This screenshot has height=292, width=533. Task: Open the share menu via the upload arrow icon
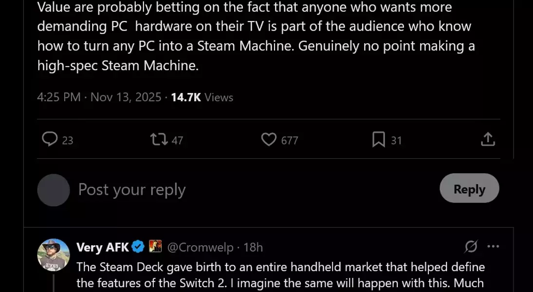point(488,140)
